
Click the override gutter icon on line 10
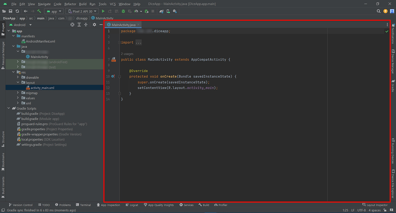[x=113, y=76]
